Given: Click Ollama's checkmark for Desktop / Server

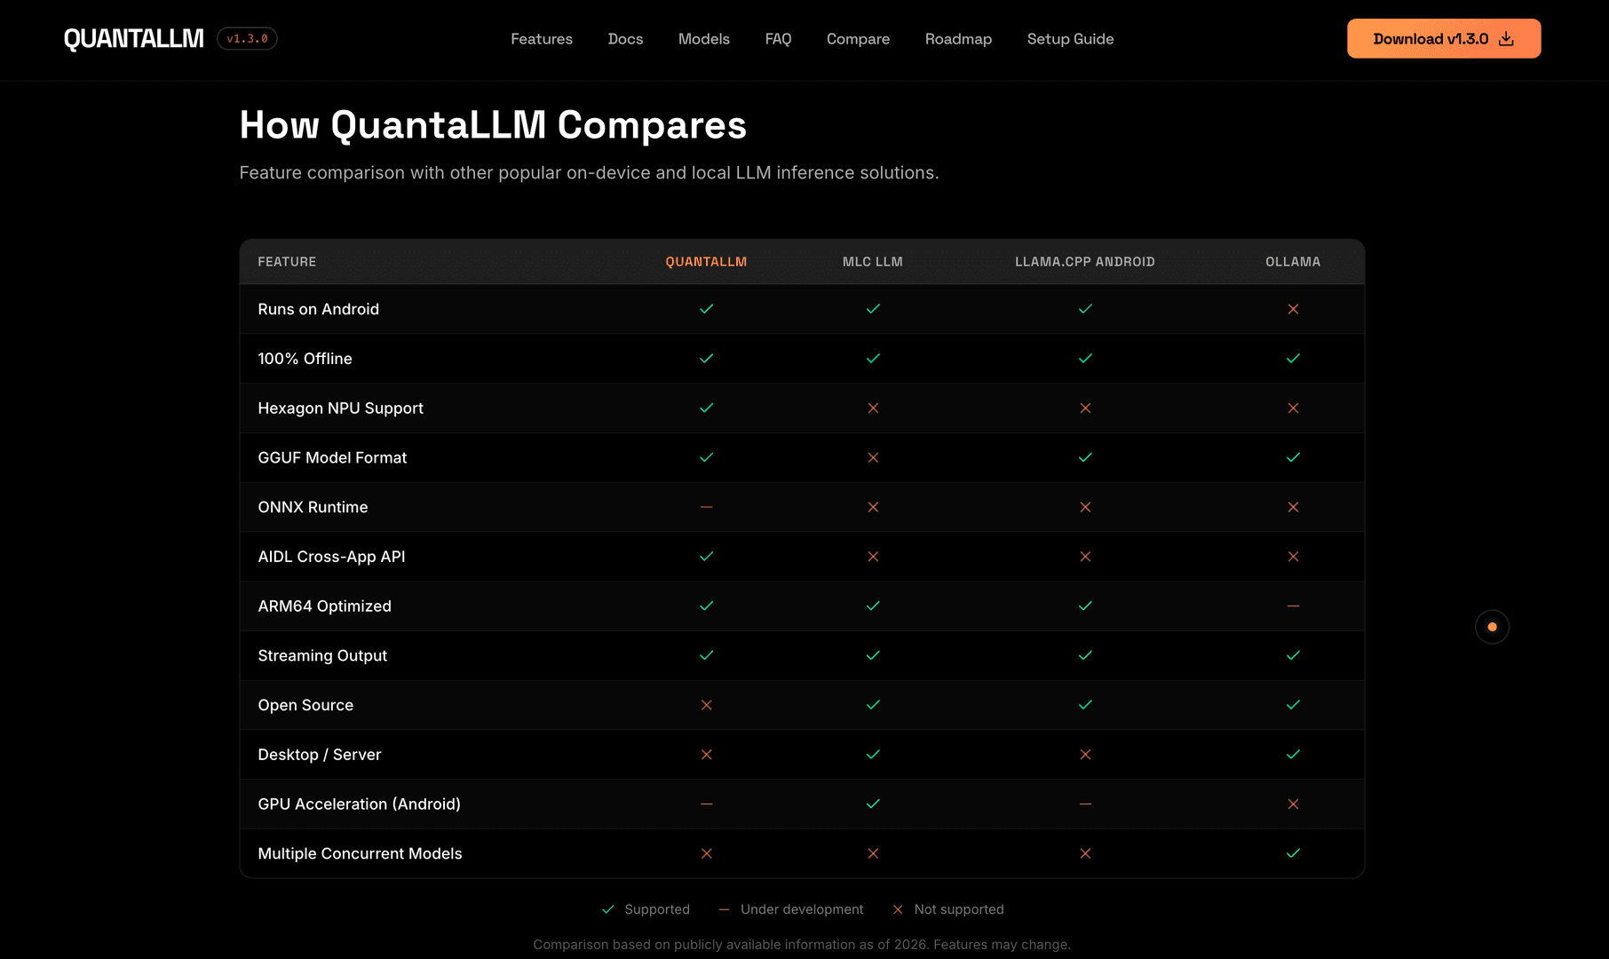Looking at the screenshot, I should [1293, 755].
